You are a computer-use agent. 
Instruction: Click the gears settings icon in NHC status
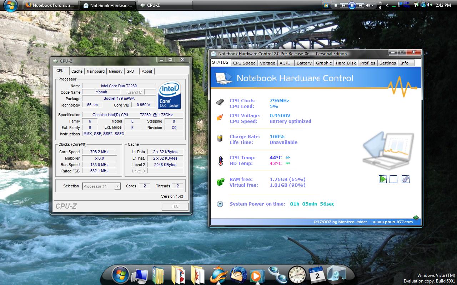click(405, 179)
